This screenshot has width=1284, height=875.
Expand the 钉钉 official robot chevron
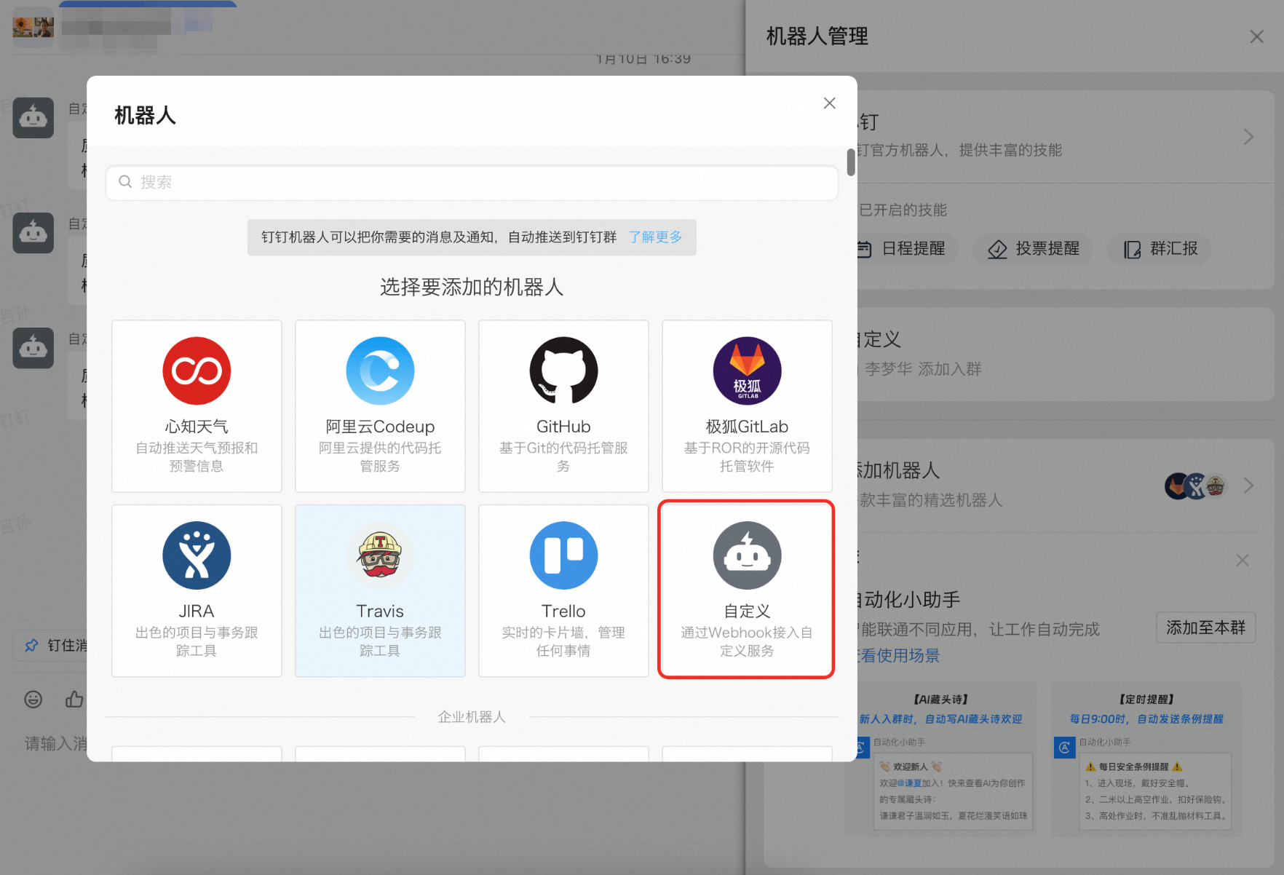click(x=1248, y=137)
